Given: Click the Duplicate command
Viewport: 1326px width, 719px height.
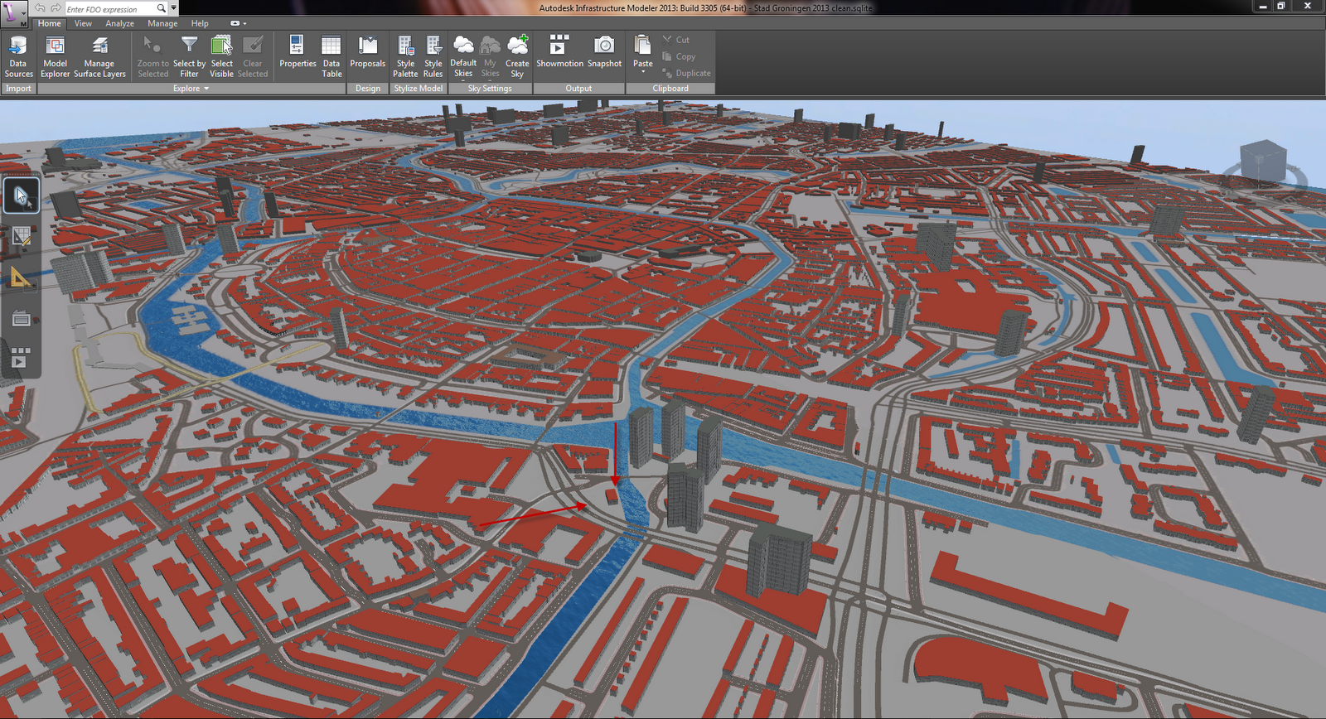Looking at the screenshot, I should click(x=686, y=73).
